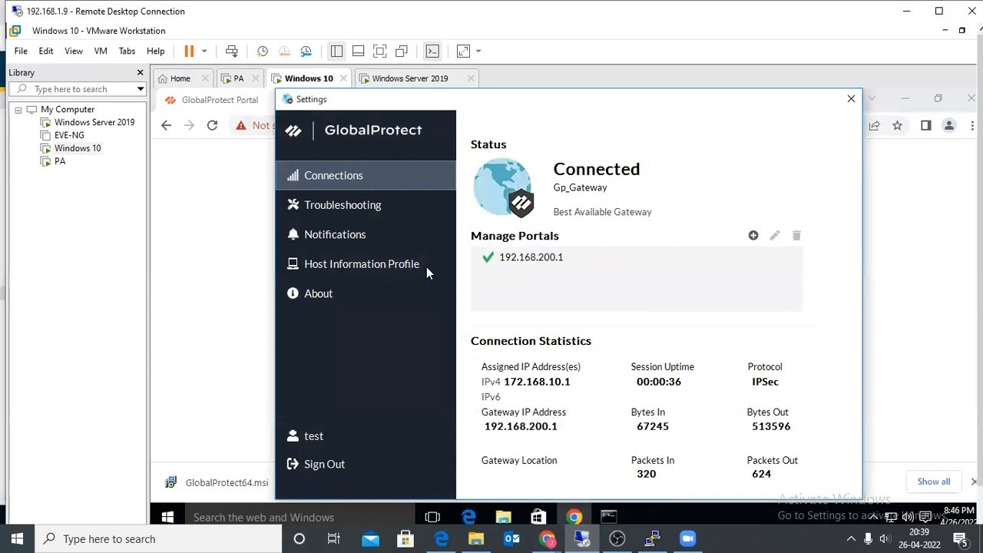Open the stretch display dropdown arrow
The height and width of the screenshot is (553, 983).
[478, 51]
